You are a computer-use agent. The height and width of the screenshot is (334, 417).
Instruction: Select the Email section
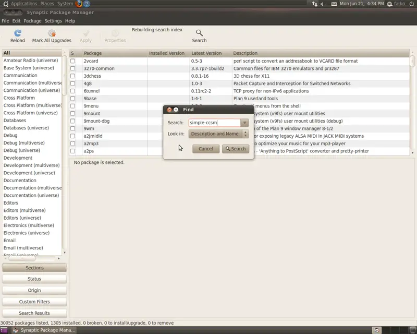[32, 240]
